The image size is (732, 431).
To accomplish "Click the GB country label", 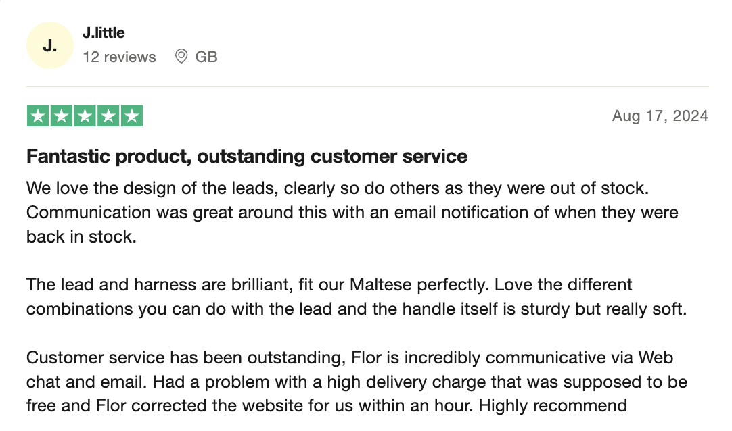I will click(x=206, y=57).
